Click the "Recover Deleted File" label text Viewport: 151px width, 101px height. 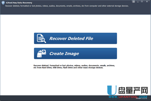pyautogui.click(x=71, y=38)
